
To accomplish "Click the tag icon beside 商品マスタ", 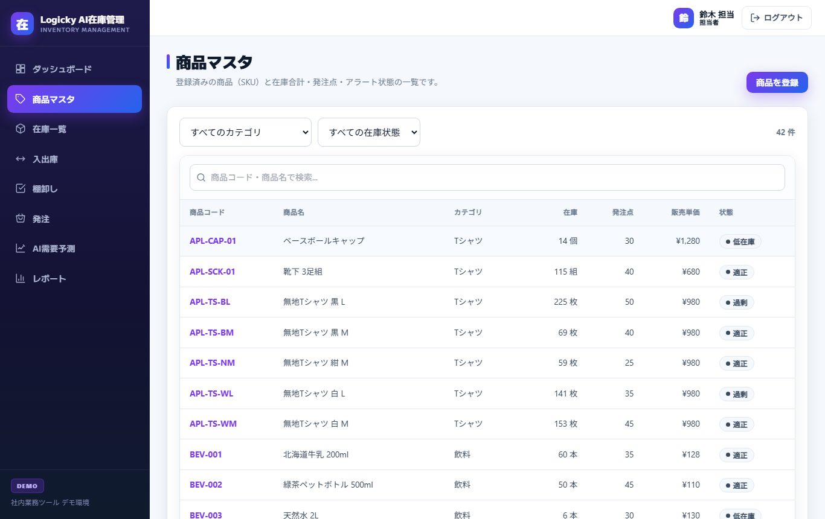I will point(21,99).
